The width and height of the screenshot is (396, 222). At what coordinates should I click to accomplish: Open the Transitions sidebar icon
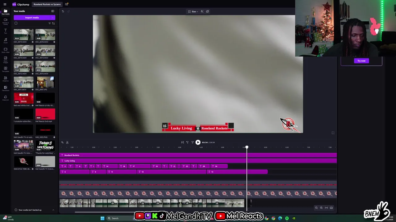5,88
